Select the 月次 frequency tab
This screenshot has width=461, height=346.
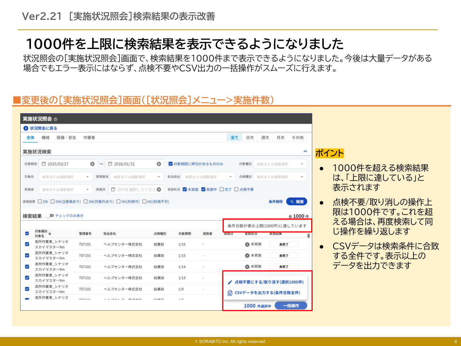(x=280, y=138)
